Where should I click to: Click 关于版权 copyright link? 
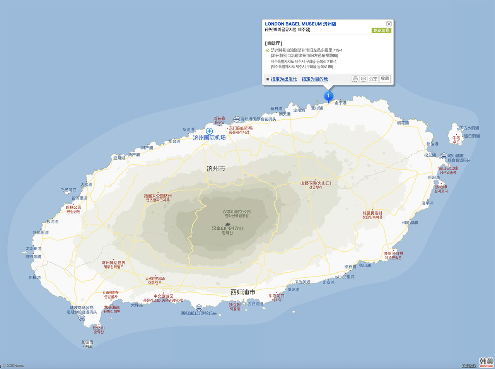469,366
